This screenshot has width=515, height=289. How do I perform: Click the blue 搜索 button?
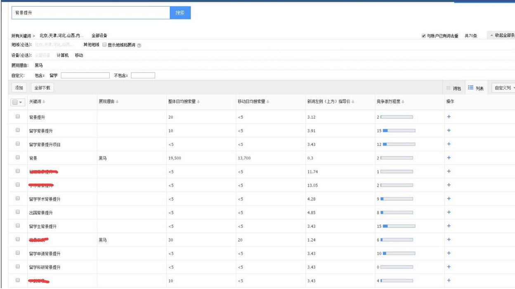click(180, 13)
